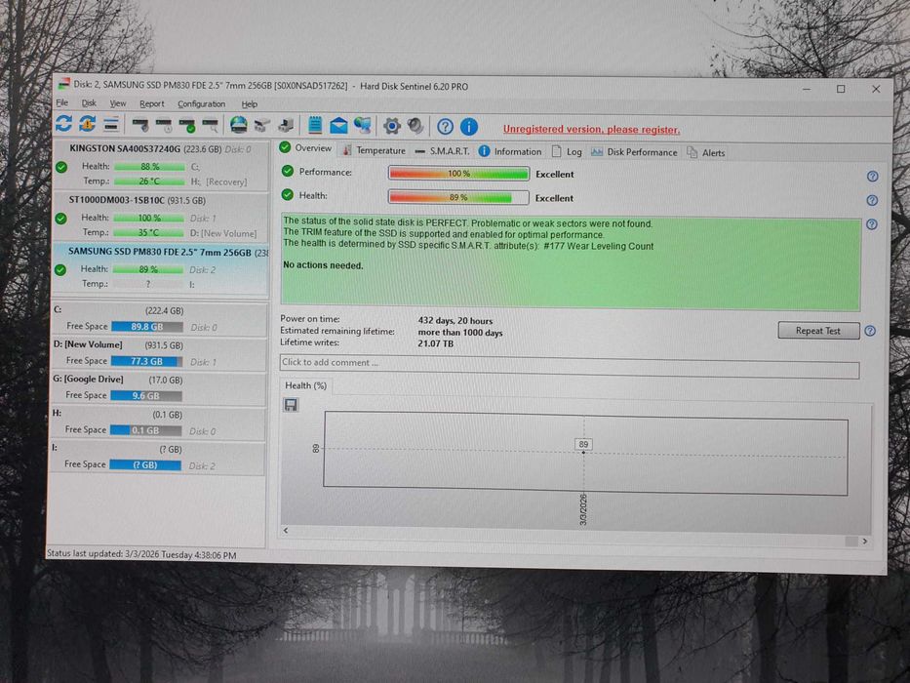Click the help icon beside status text box

pyautogui.click(x=872, y=224)
